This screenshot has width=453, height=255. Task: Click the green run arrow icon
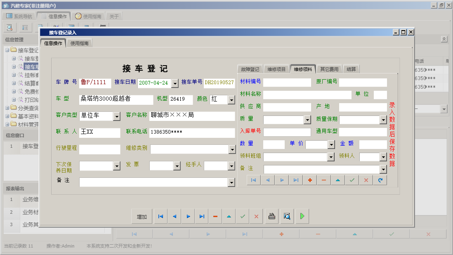point(302,216)
